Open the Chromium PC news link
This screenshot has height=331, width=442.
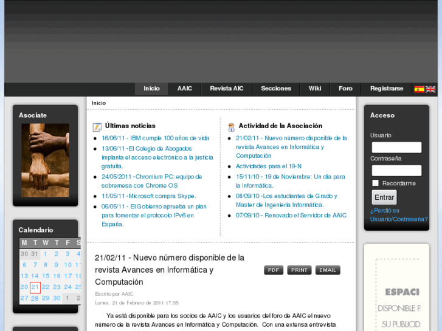pos(151,181)
